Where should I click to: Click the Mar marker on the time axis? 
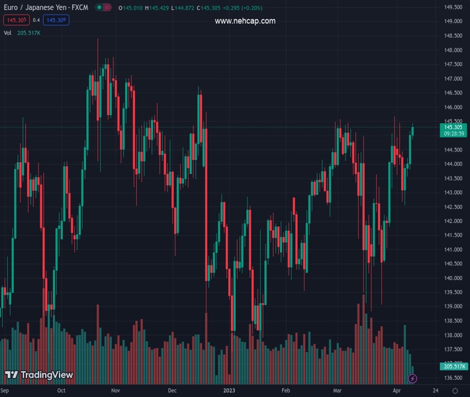pos(339,390)
